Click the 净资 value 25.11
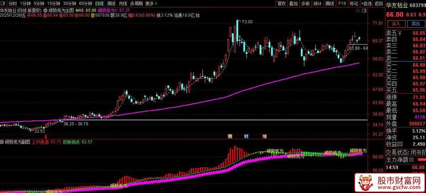The height and width of the screenshot is (193, 426). (419, 138)
